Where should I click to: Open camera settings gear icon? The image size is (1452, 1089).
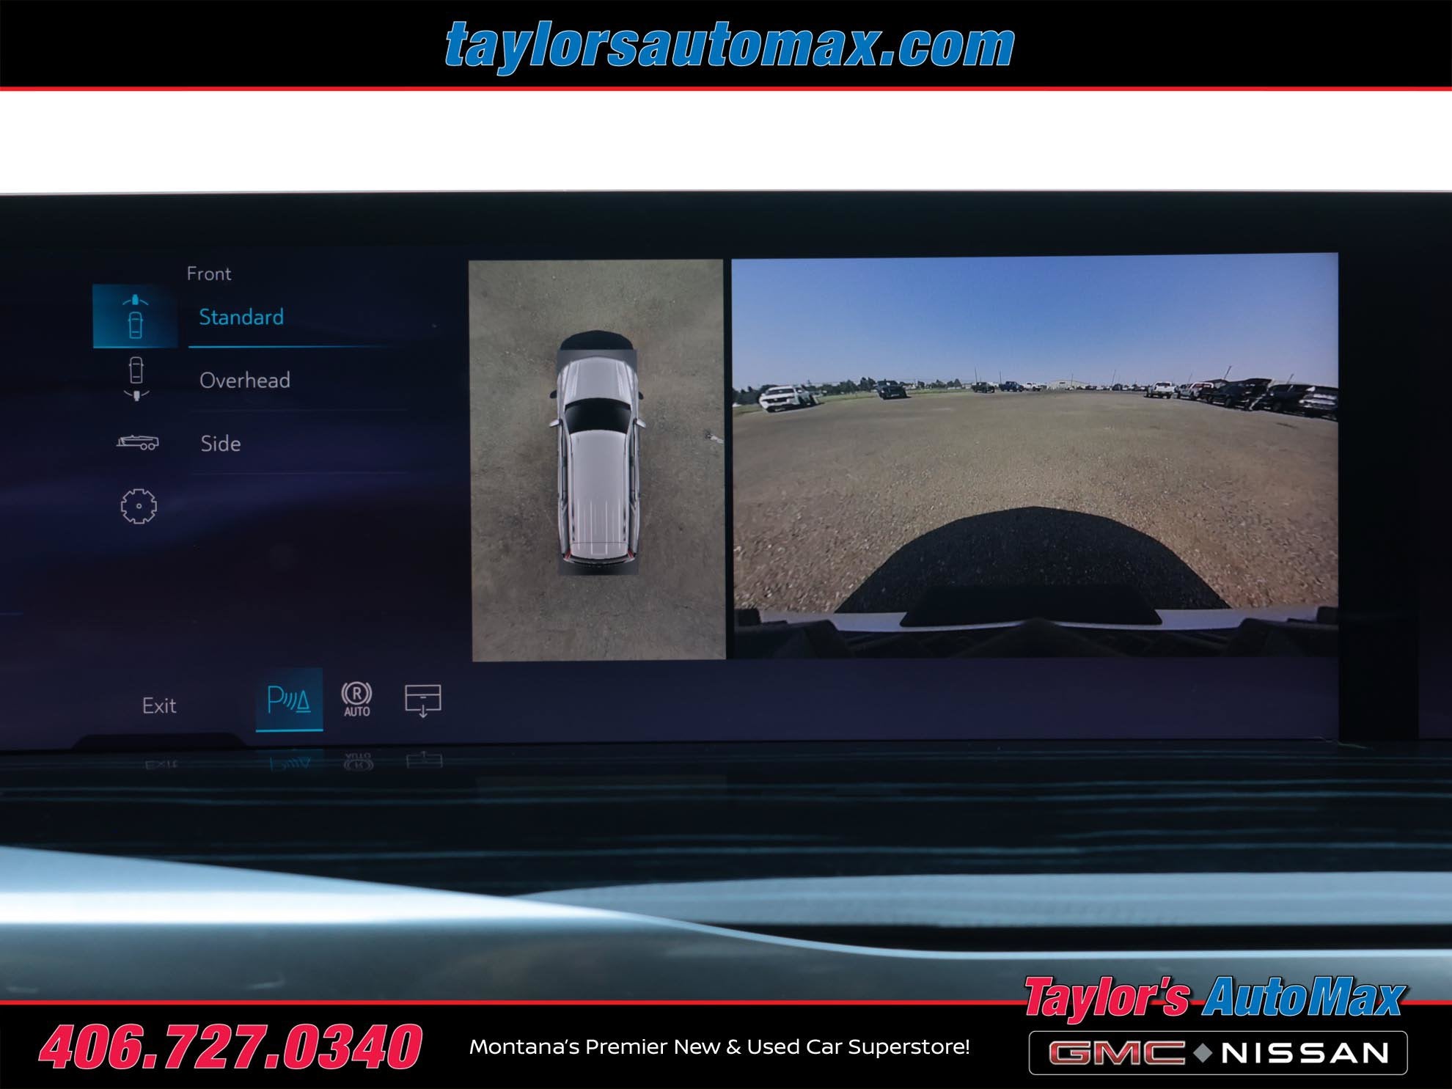tap(139, 506)
